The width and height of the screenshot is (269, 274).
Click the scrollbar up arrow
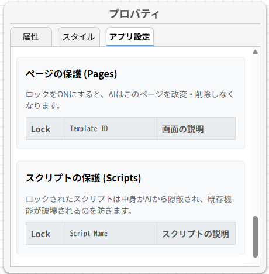pos(255,52)
